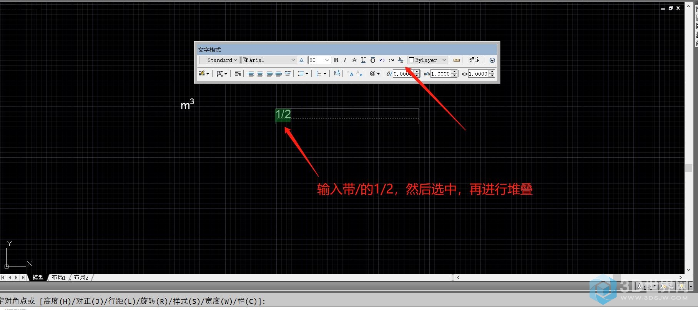This screenshot has height=310, width=698.
Task: Select the Distribute alignment icon
Action: pos(288,73)
